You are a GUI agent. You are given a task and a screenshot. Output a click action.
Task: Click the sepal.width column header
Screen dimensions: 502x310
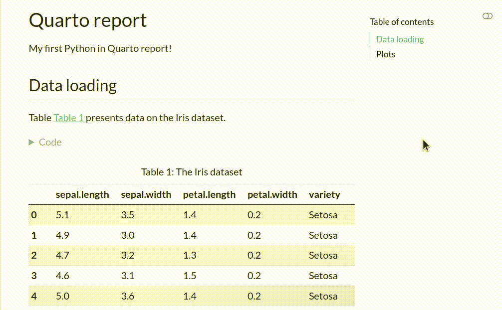tap(146, 194)
